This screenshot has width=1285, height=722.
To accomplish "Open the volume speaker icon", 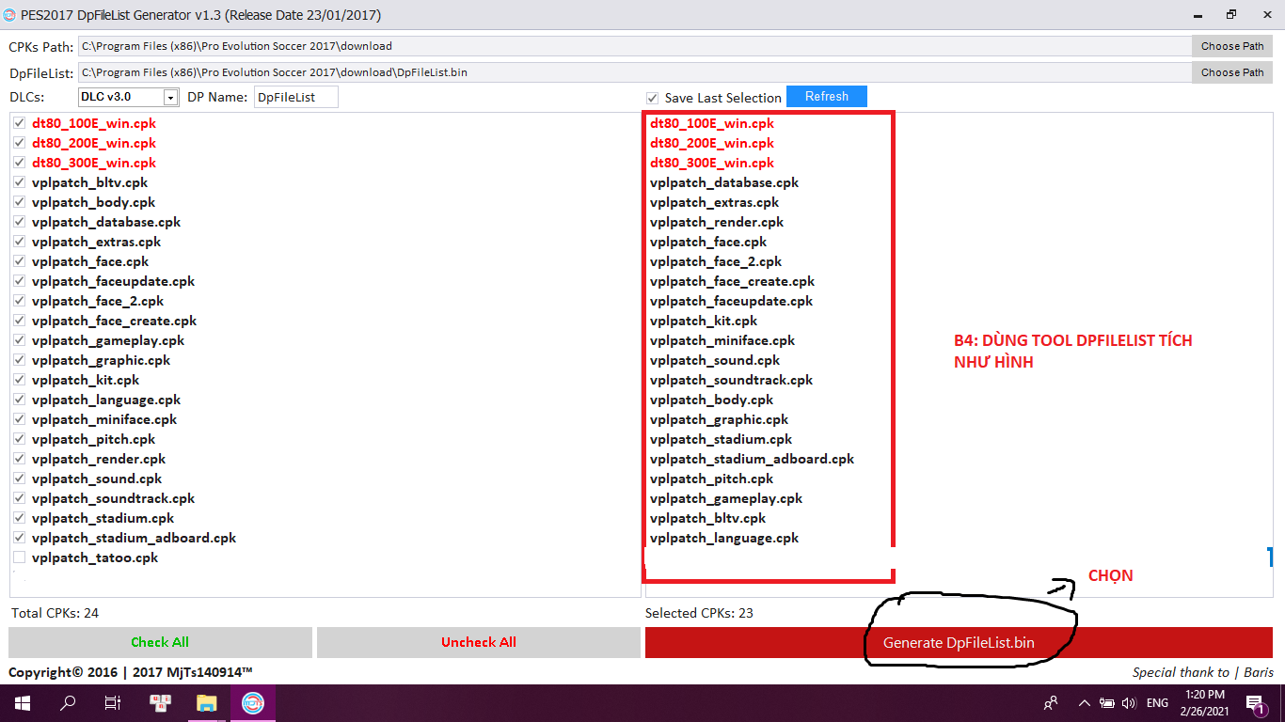I will (1129, 702).
